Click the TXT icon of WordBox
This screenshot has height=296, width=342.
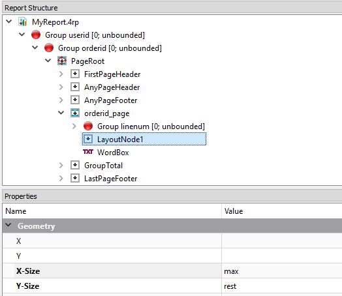[x=88, y=152]
